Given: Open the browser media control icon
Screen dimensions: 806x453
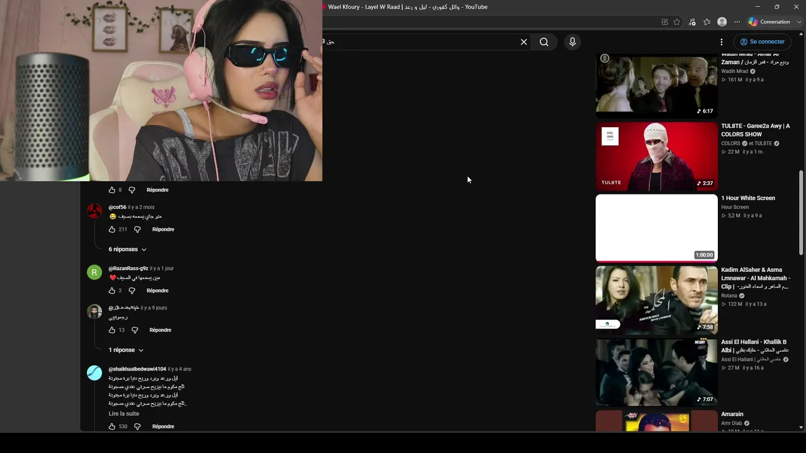Looking at the screenshot, I should [692, 22].
